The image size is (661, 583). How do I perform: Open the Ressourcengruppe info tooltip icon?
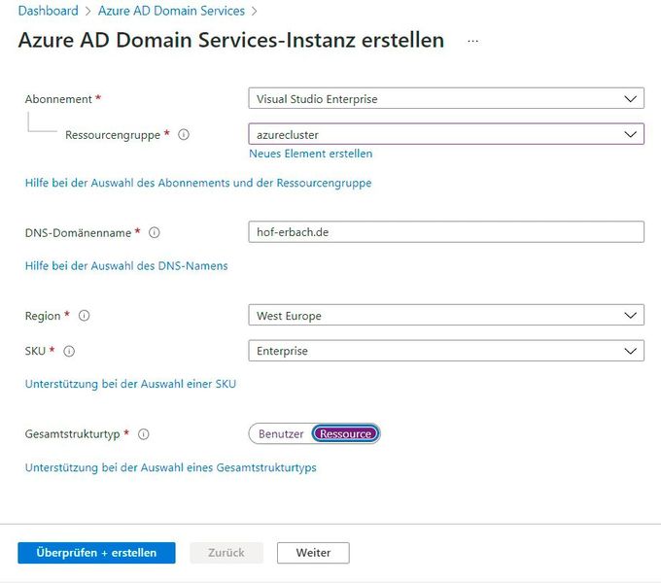coord(184,135)
